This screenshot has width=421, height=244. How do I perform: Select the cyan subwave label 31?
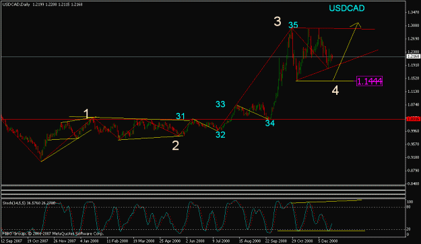tap(180, 116)
